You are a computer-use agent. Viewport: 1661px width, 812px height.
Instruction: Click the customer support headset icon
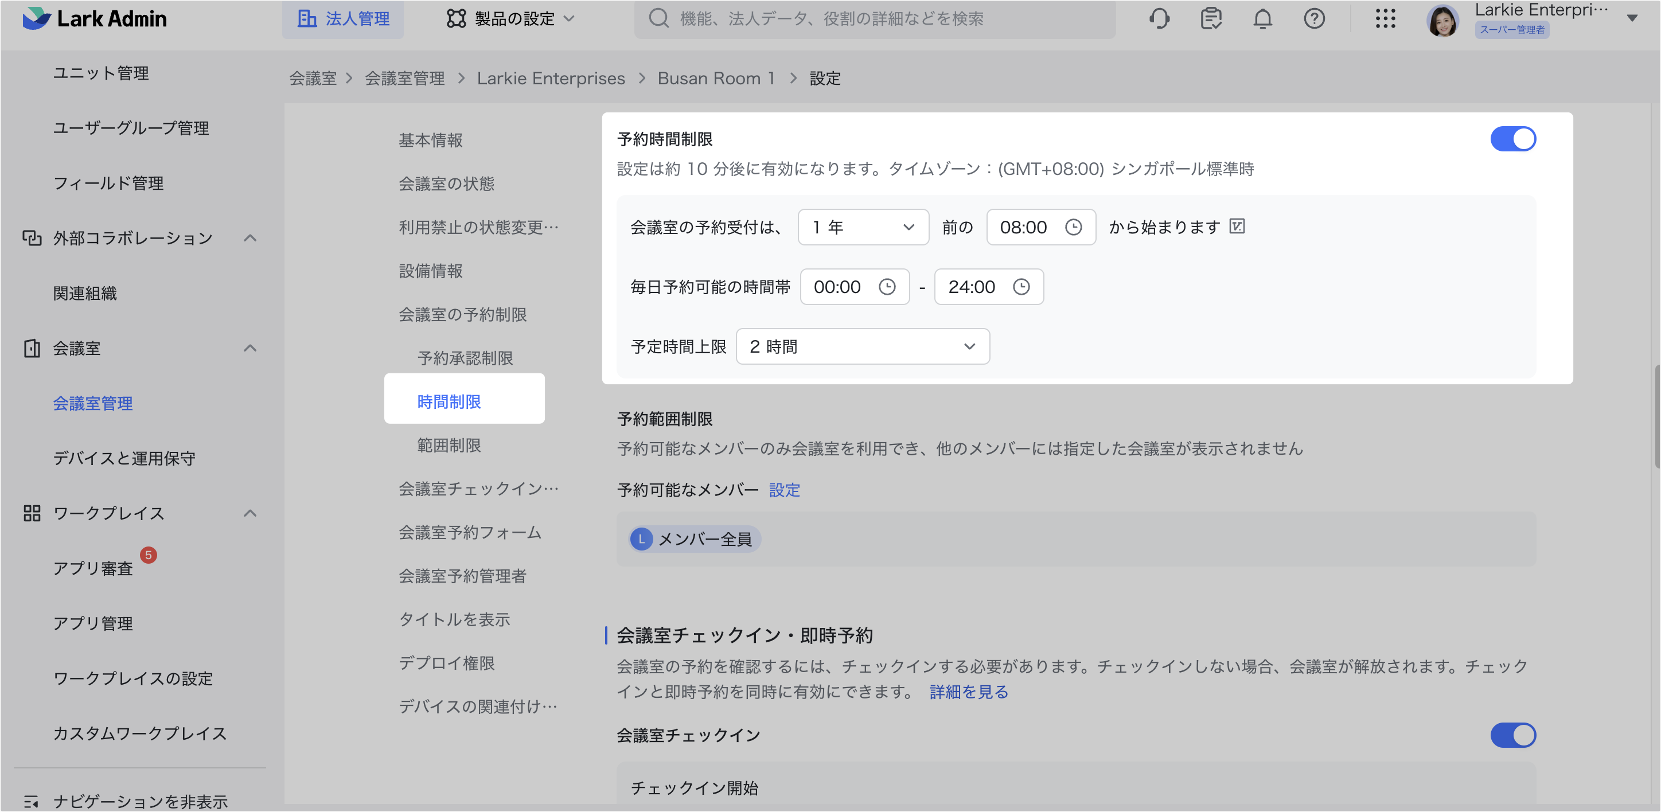tap(1159, 19)
